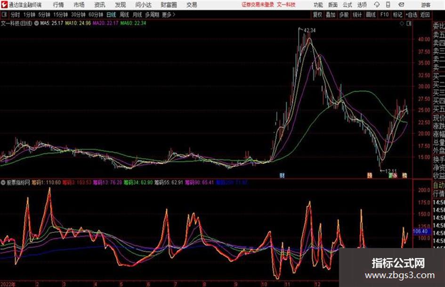Open the 公式 menu
Viewport: 445px width, 287px height.
[x=347, y=5]
